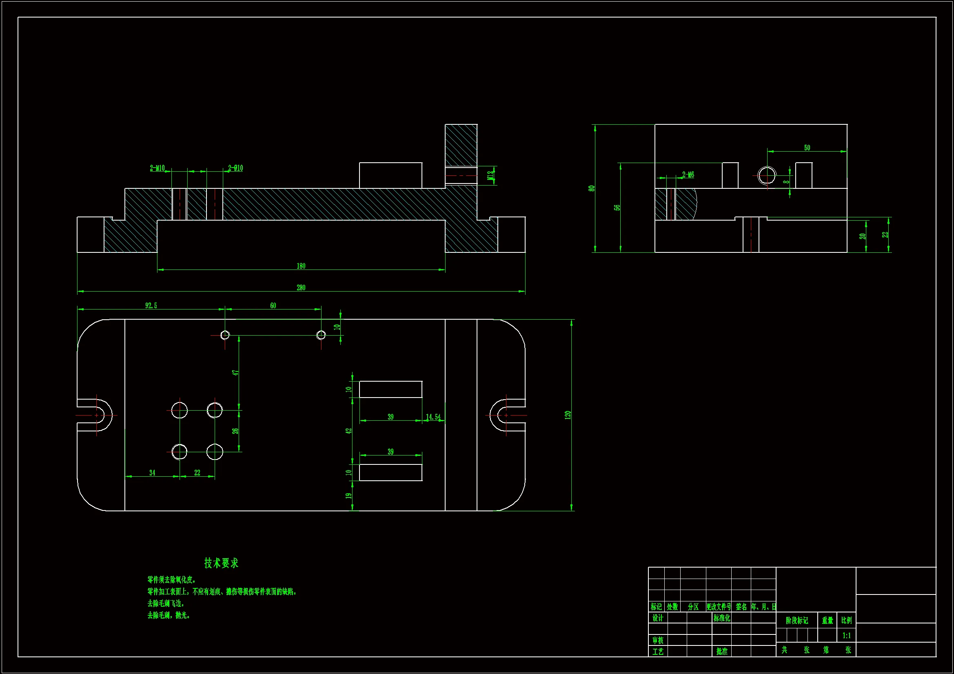Click the 1:1 scale value cell
This screenshot has height=674, width=954.
846,635
